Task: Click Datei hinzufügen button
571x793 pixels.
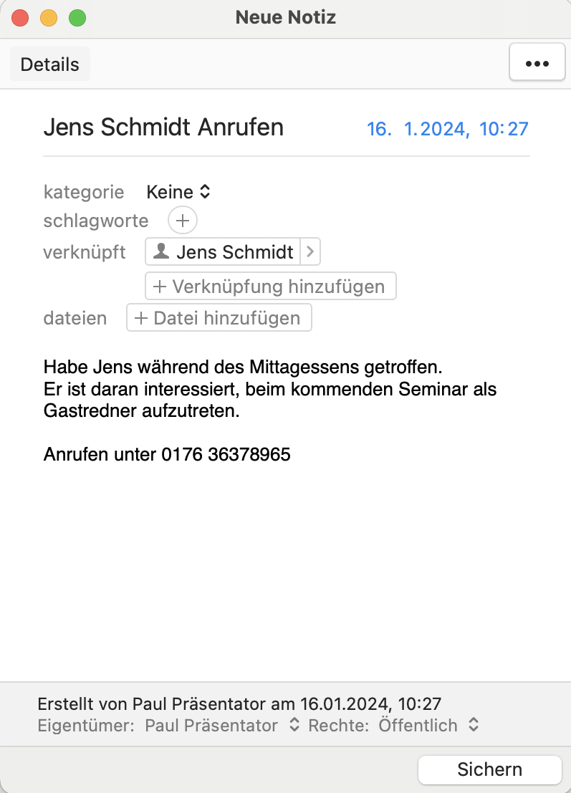Action: [219, 318]
